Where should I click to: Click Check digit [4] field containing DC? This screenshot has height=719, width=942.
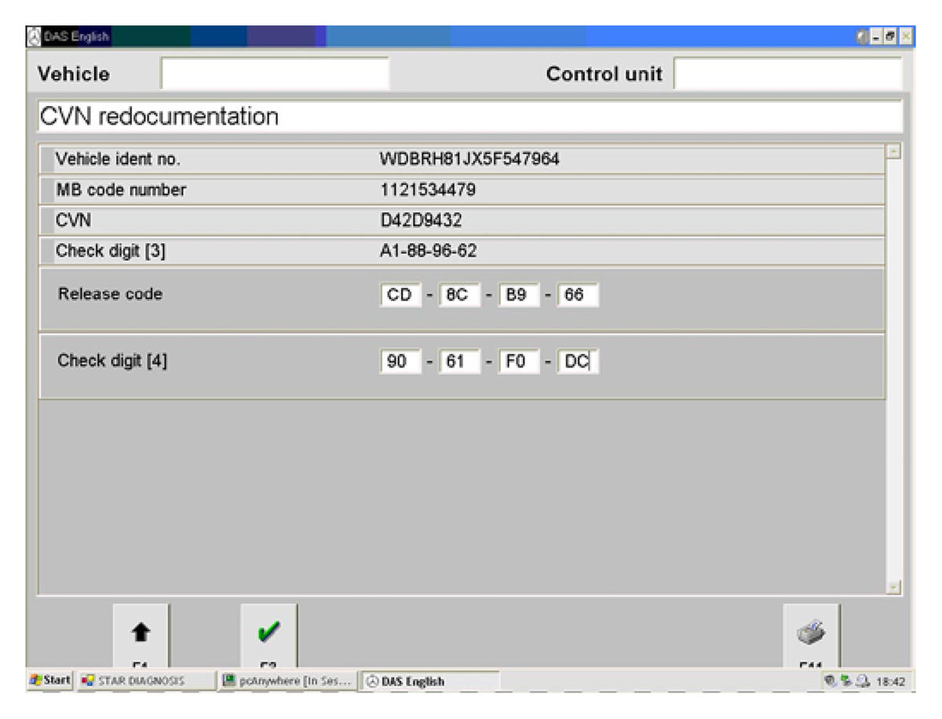click(577, 363)
